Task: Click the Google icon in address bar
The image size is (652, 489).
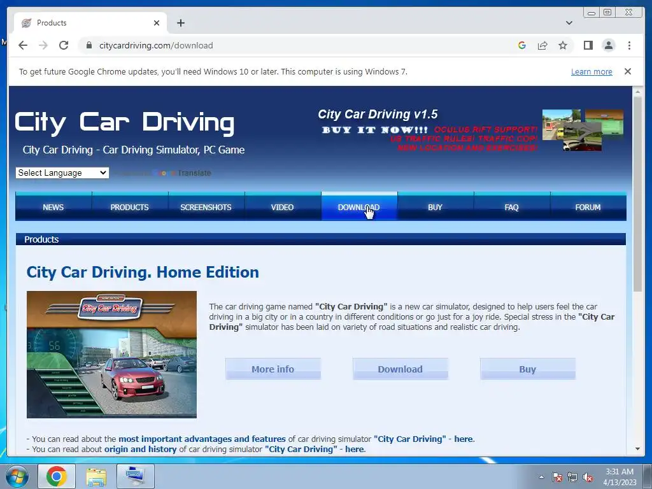Action: click(x=522, y=45)
